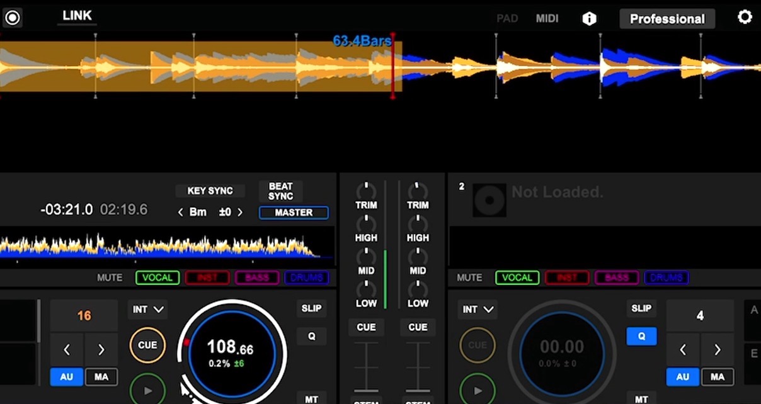Viewport: 761px width, 404px height.
Task: Open the settings gear icon
Action: 745,18
